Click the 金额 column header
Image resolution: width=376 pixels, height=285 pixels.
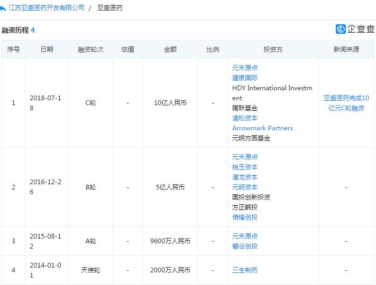[170, 50]
